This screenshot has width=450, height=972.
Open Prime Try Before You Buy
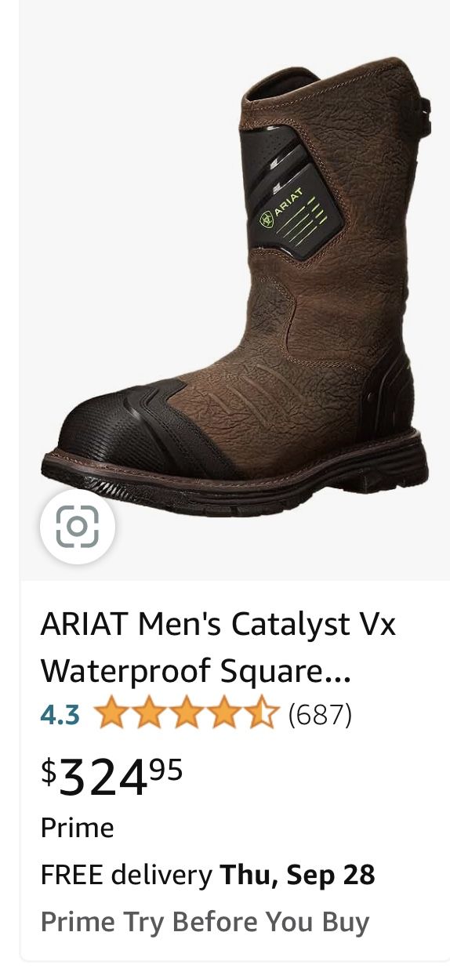(x=205, y=922)
